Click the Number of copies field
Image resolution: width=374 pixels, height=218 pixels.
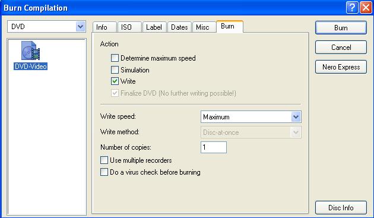tap(214, 147)
